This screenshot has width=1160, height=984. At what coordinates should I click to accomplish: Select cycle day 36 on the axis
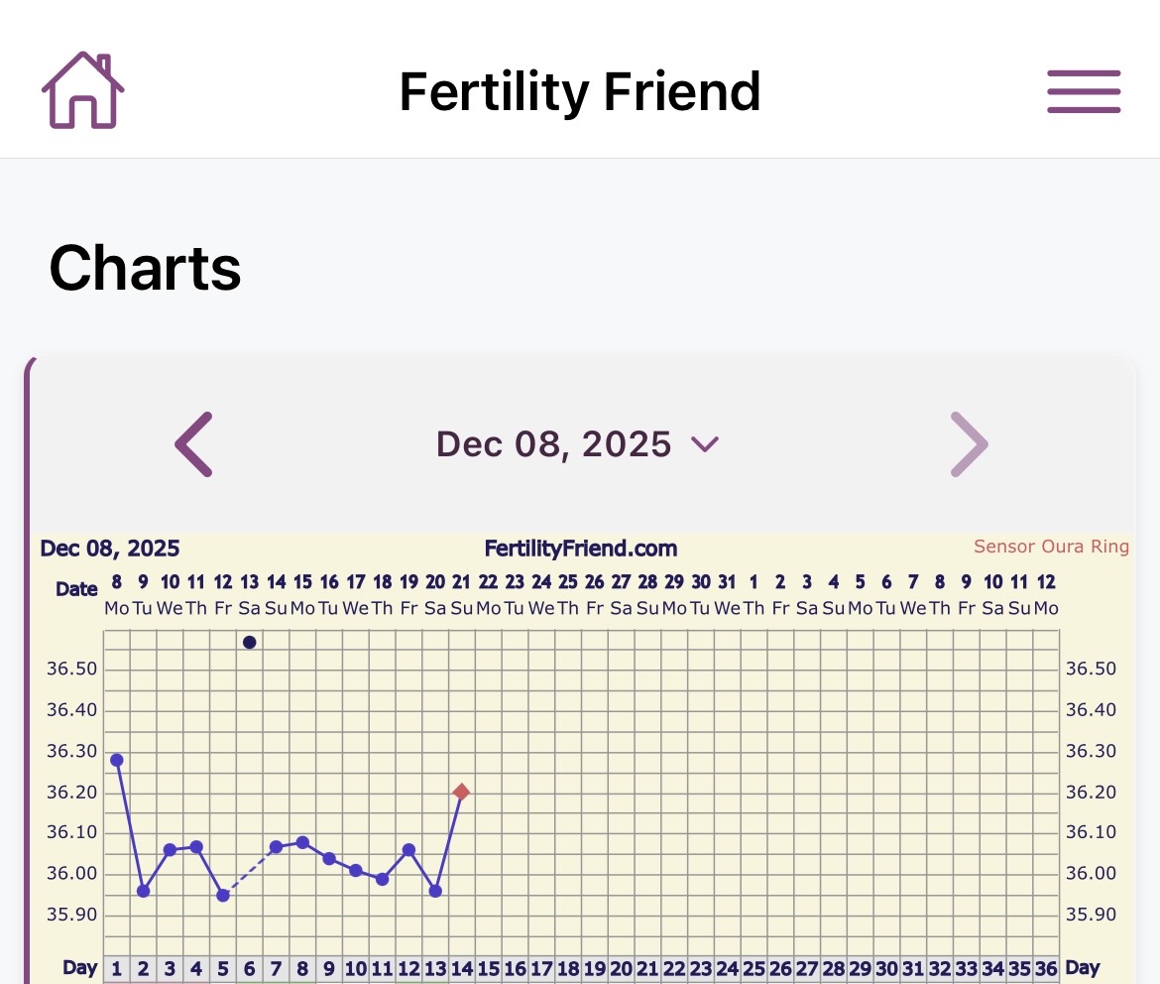point(1046,968)
